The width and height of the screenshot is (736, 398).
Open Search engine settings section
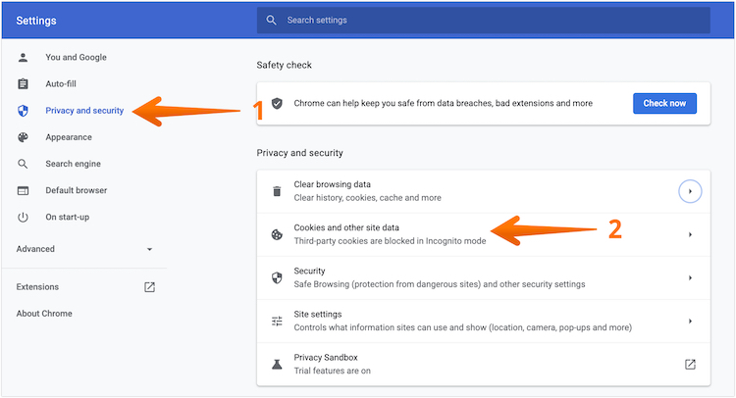[73, 164]
